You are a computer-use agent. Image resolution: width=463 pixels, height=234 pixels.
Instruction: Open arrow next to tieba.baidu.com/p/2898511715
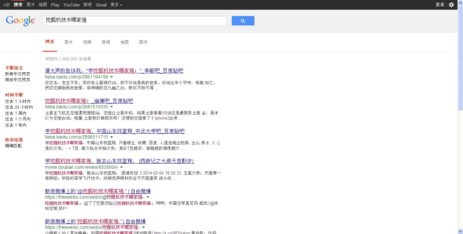[112, 137]
